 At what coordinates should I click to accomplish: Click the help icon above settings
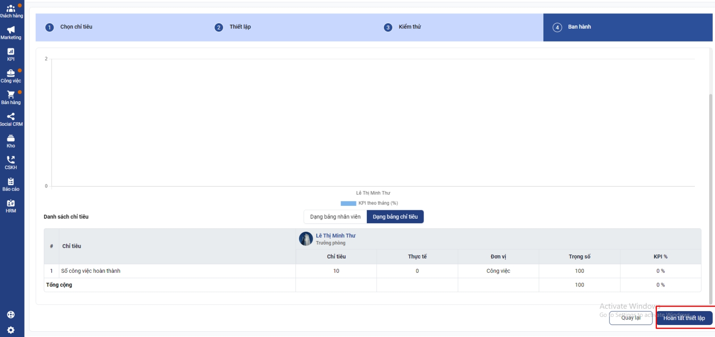coord(11,315)
